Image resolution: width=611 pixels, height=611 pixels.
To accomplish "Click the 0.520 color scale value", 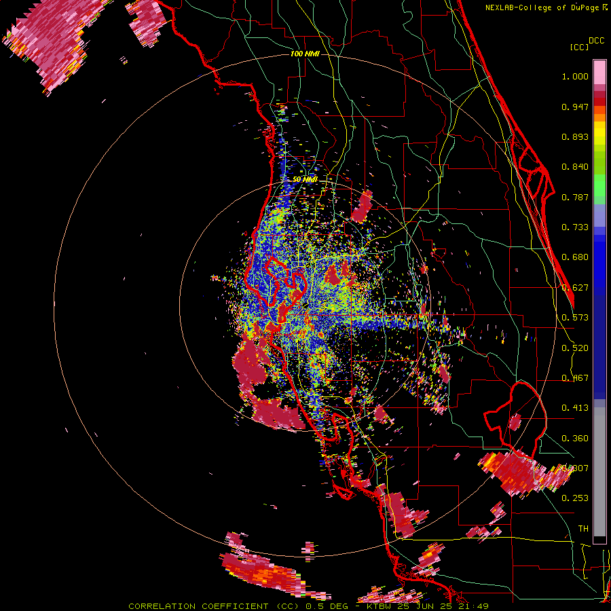I will (x=575, y=348).
